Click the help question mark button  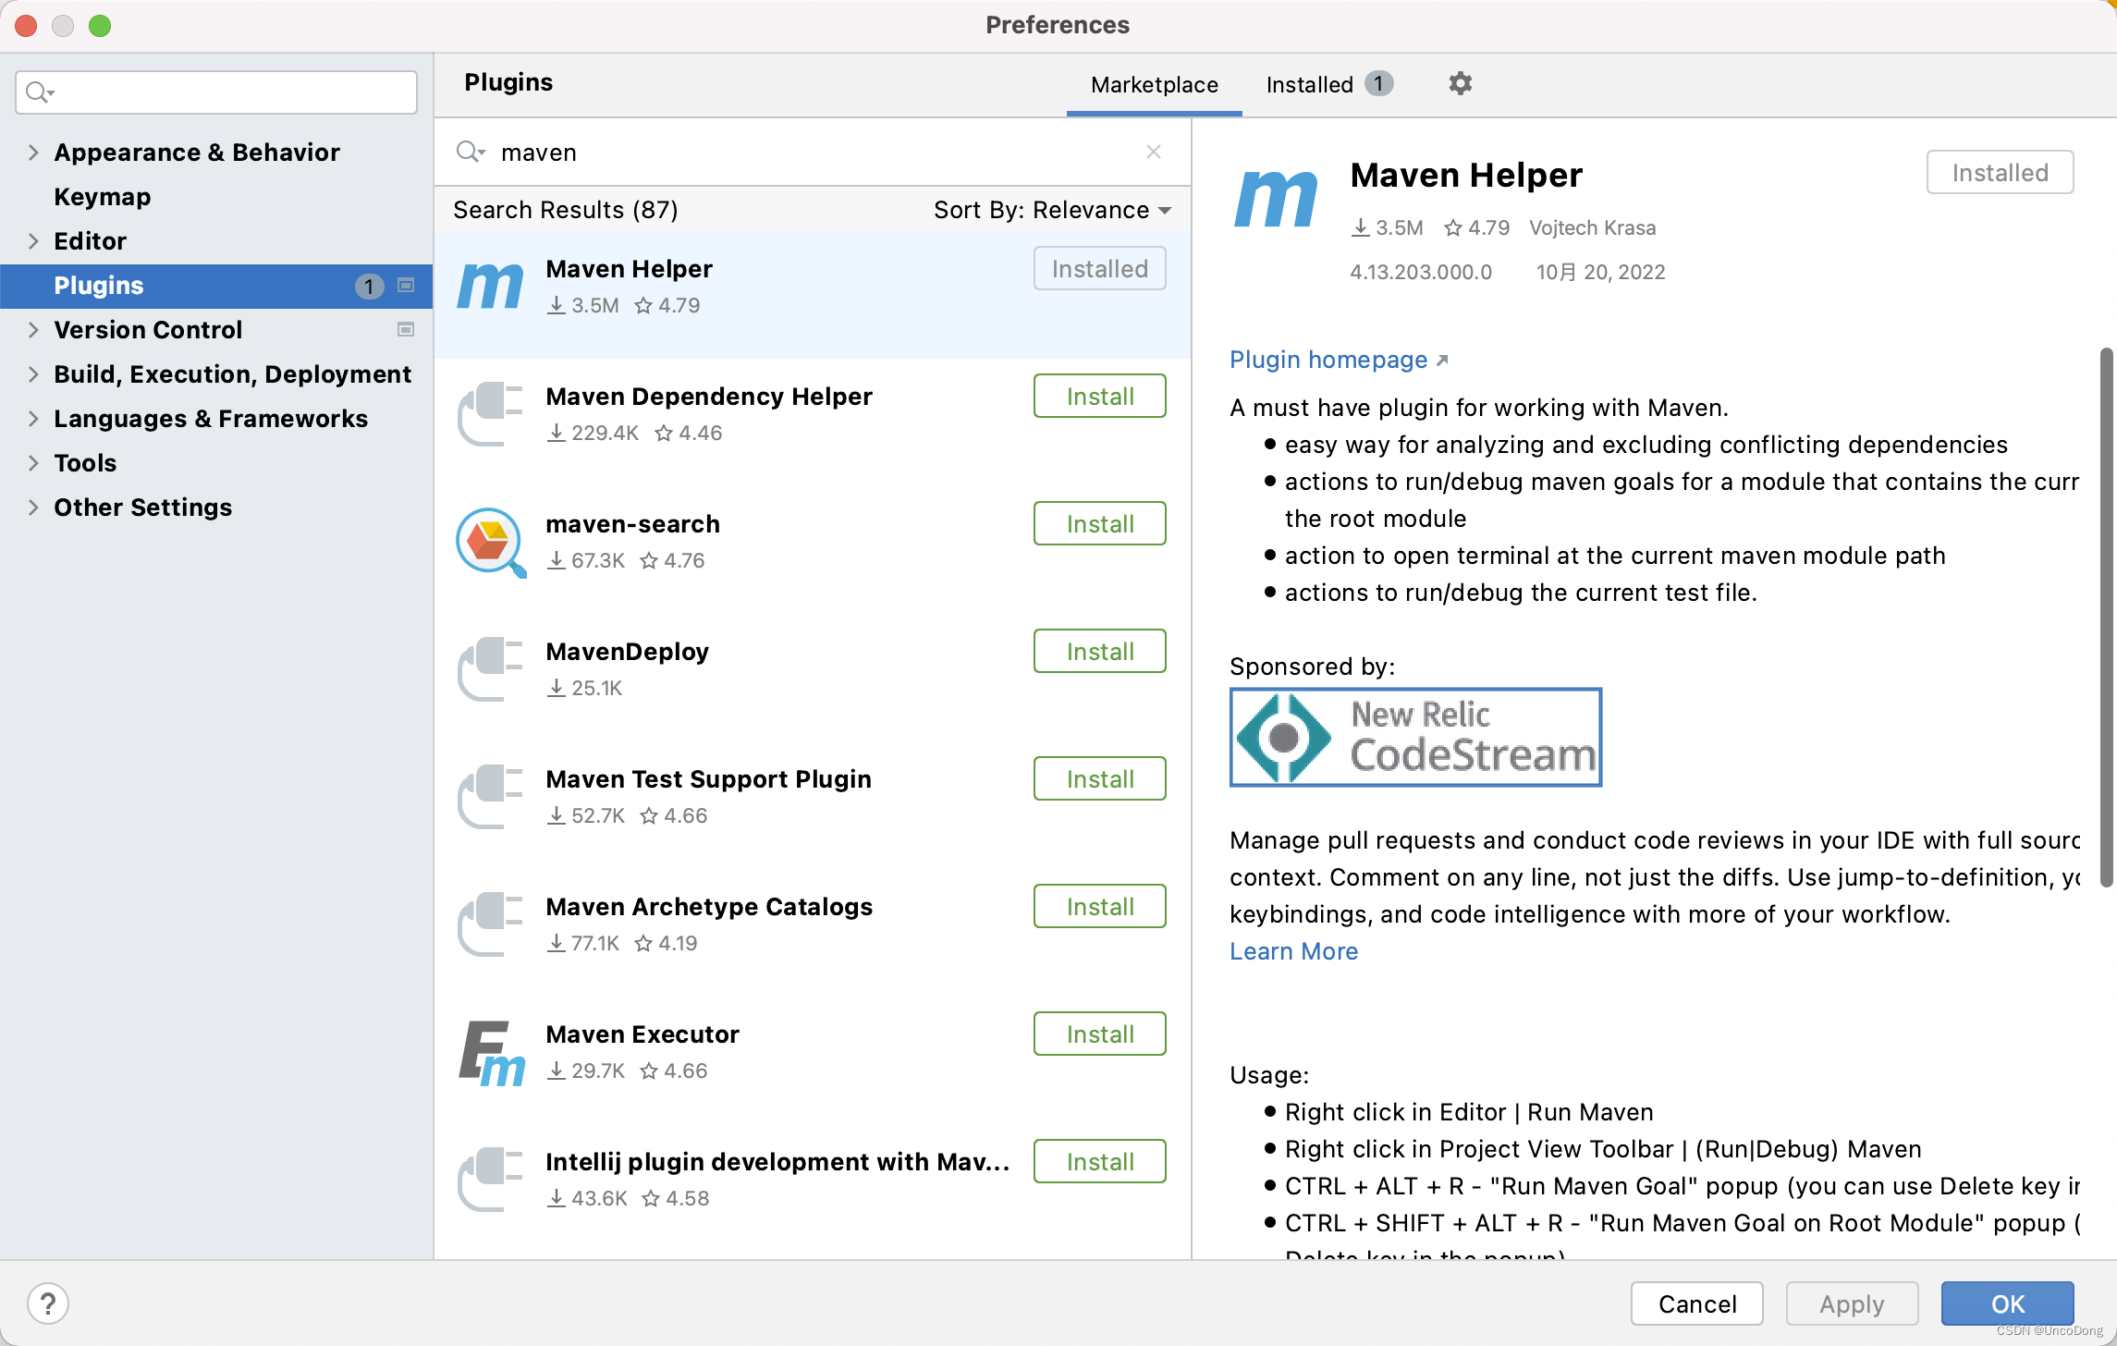[x=48, y=1303]
